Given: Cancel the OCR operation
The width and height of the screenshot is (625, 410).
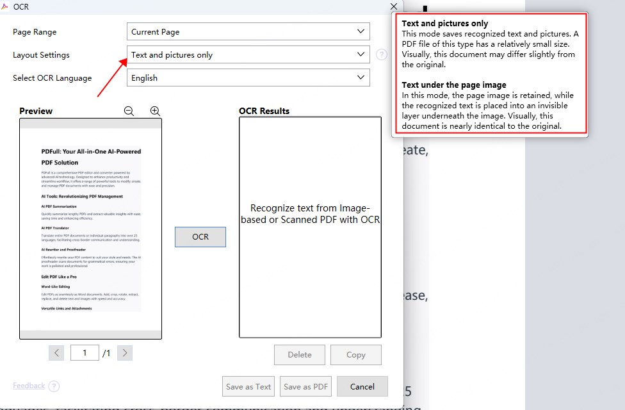Looking at the screenshot, I should pyautogui.click(x=362, y=386).
